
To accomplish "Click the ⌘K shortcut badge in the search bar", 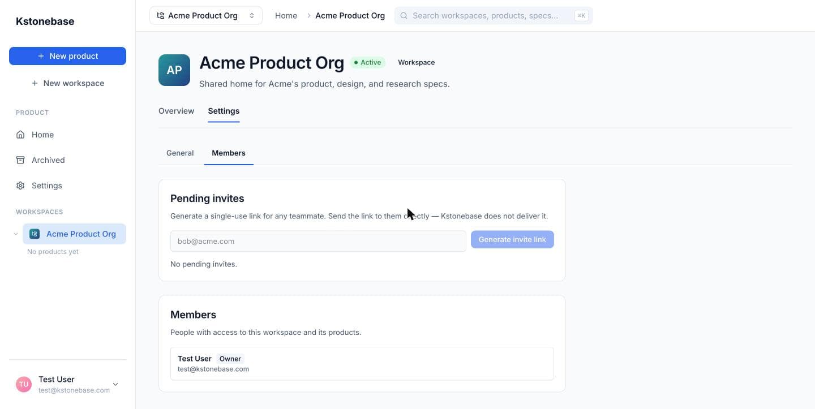I will click(581, 16).
